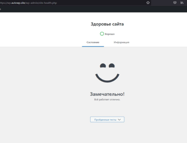187x143 pixels.
Task: Click the green Хорошо status circle
Action: pos(102,34)
